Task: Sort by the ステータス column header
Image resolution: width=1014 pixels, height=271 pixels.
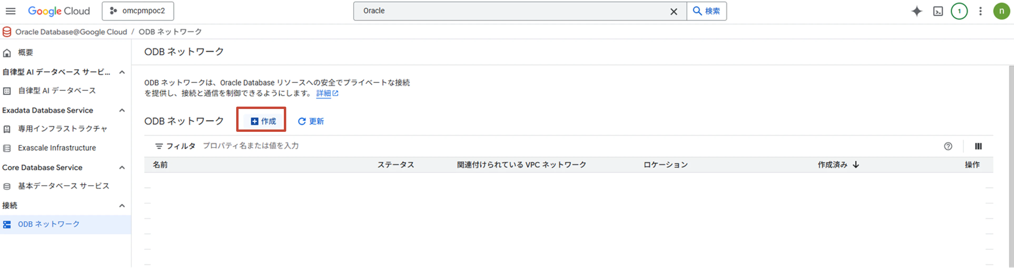Action: (395, 165)
